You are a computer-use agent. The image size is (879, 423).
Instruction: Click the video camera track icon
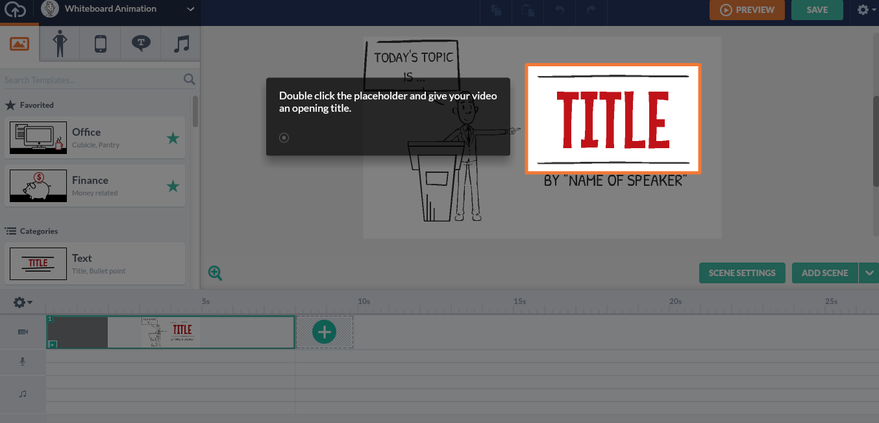pos(23,332)
